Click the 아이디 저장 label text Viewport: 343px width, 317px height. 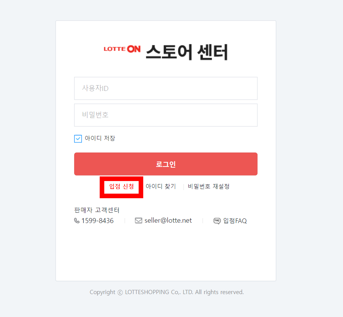(x=100, y=138)
